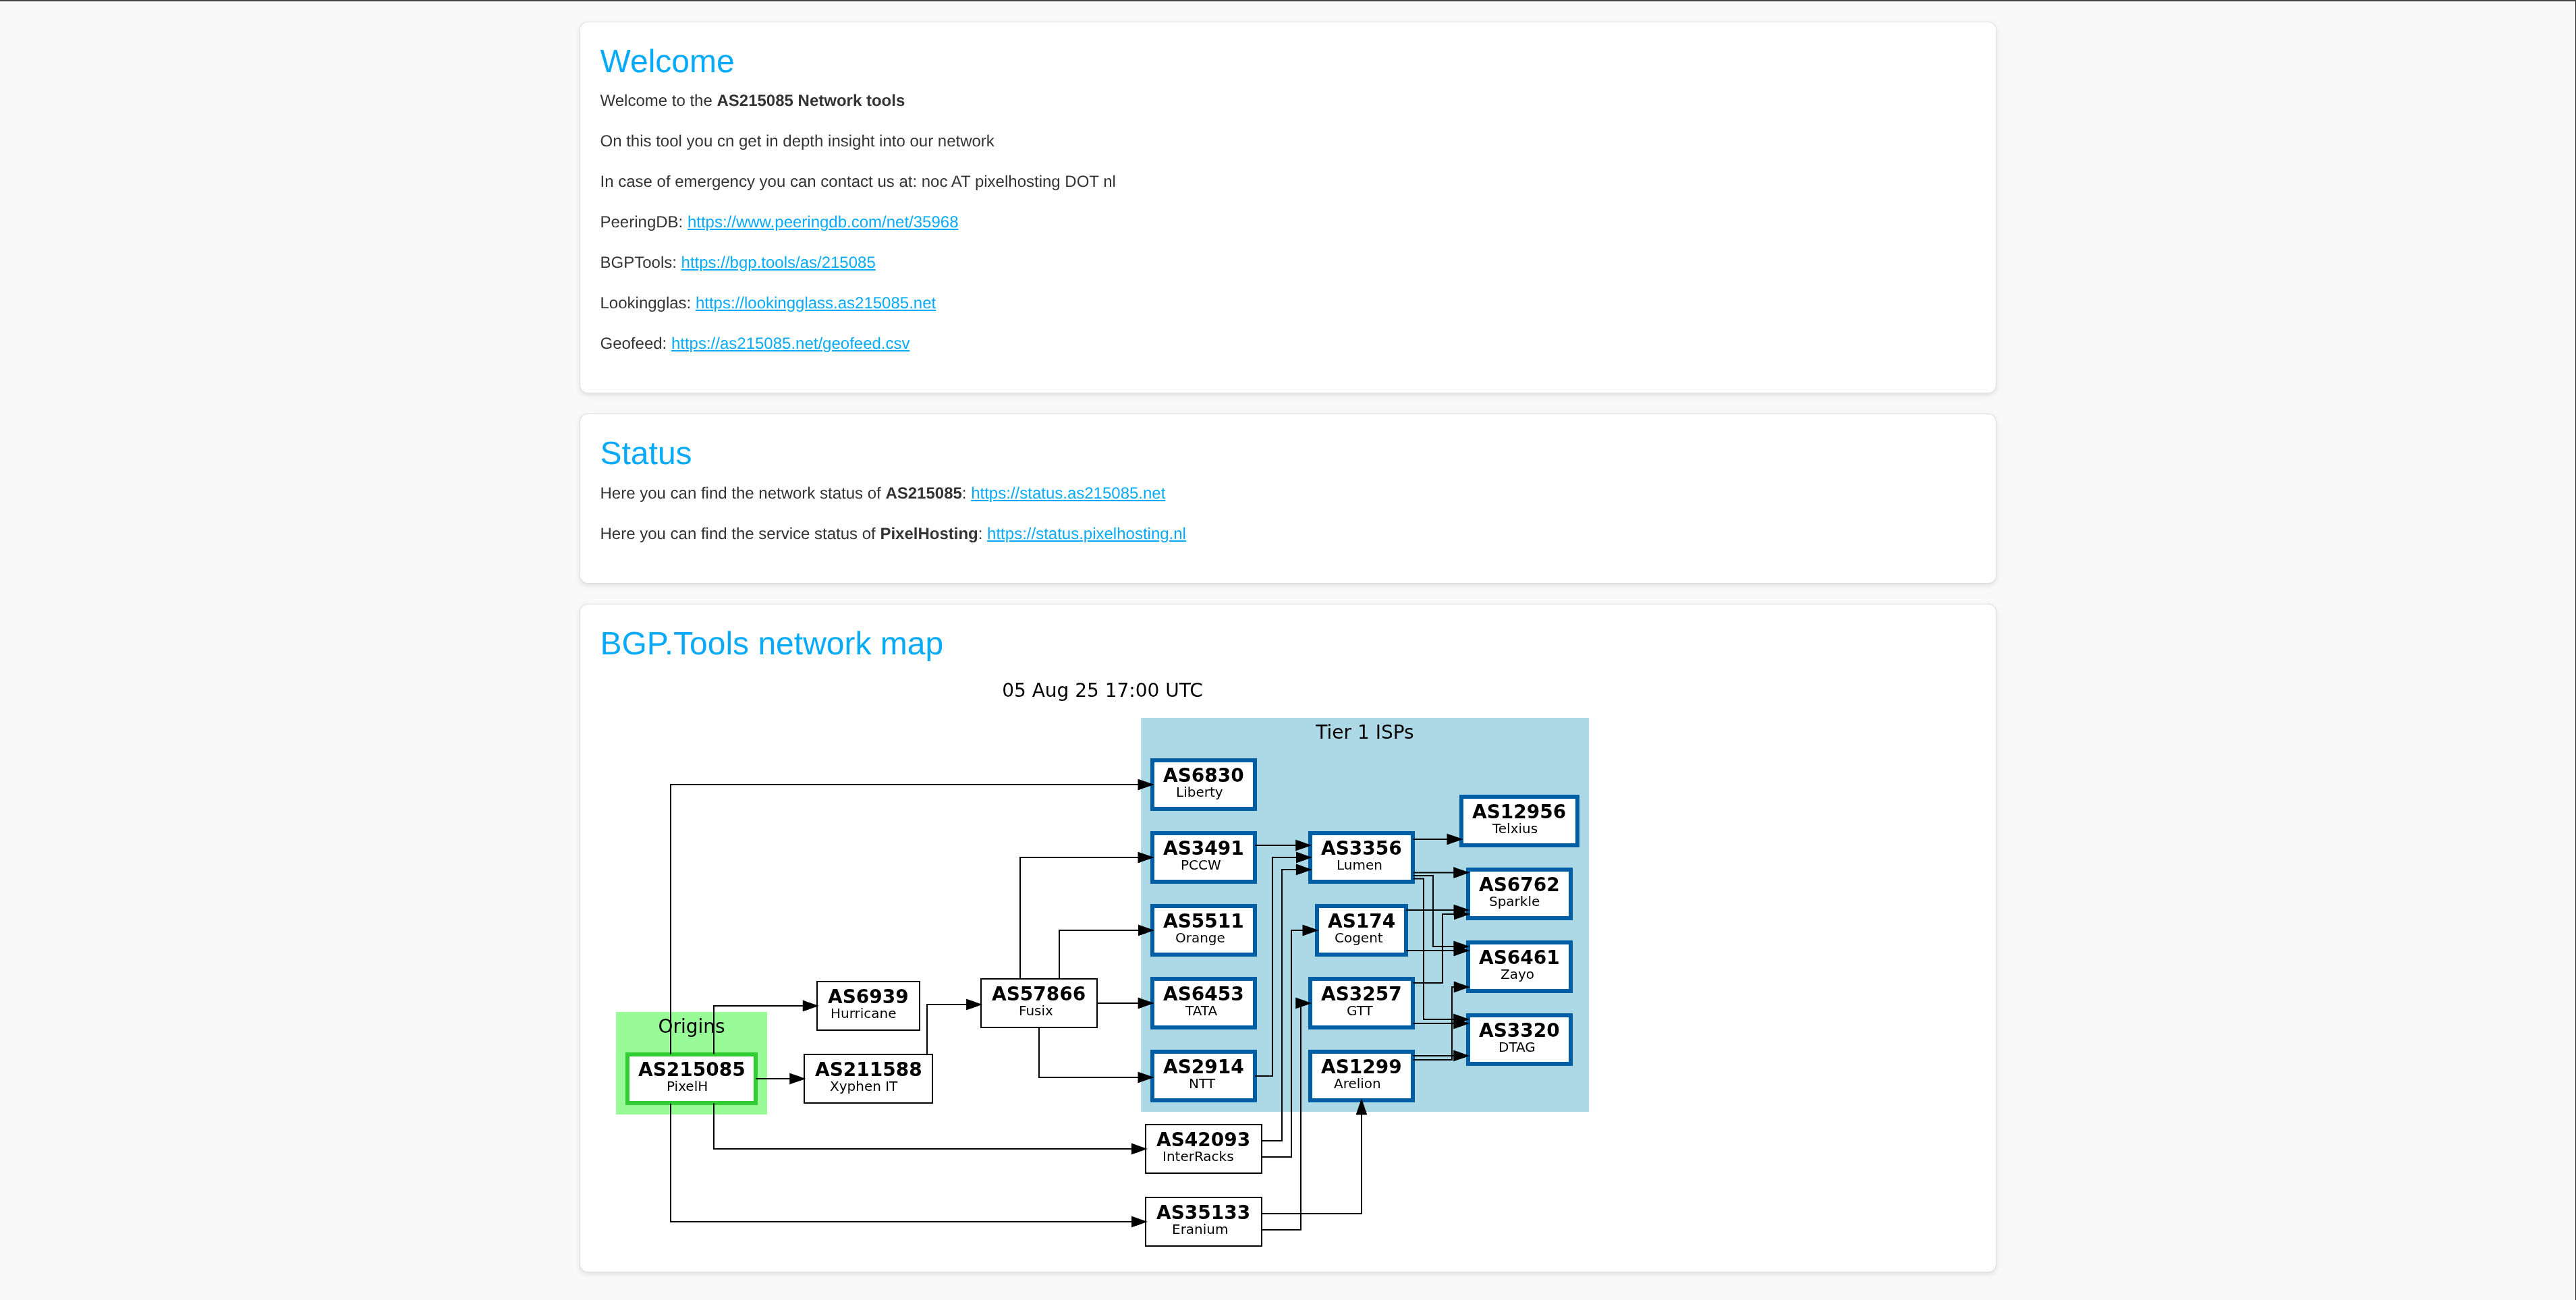Screen dimensions: 2576x1300
Task: Visit the lookingglass.as215085.net link
Action: point(815,303)
